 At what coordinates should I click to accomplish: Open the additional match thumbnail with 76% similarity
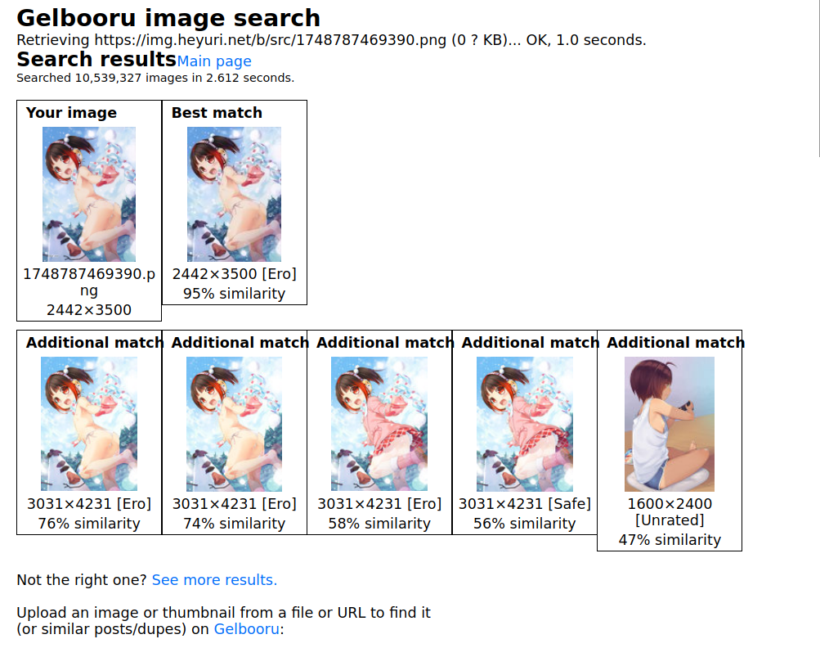point(89,424)
